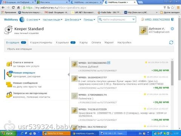
Task: Click the Keeper Standard eye logo
Action: click(x=8, y=30)
